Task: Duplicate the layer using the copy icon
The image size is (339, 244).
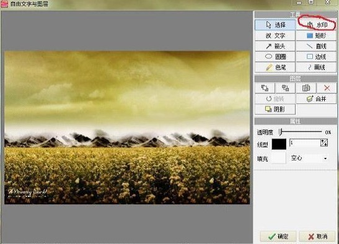Action: pyautogui.click(x=306, y=88)
